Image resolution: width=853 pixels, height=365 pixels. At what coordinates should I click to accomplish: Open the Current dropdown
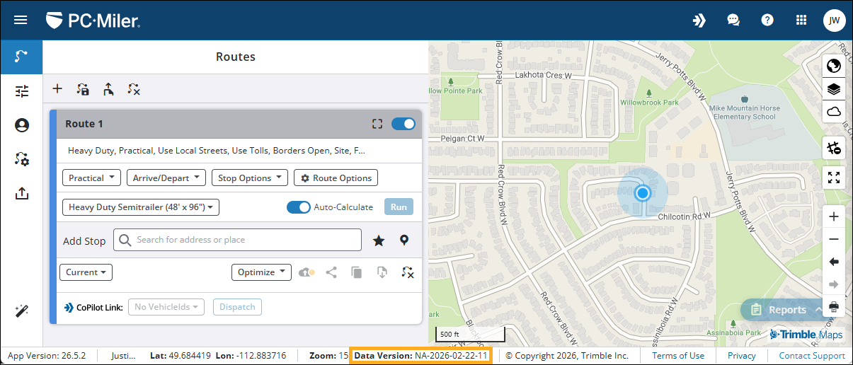(x=87, y=272)
